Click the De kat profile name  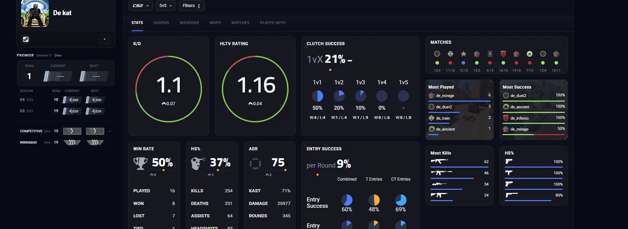pos(62,13)
